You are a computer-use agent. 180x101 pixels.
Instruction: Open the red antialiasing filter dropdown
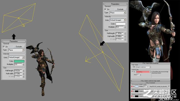143,72
